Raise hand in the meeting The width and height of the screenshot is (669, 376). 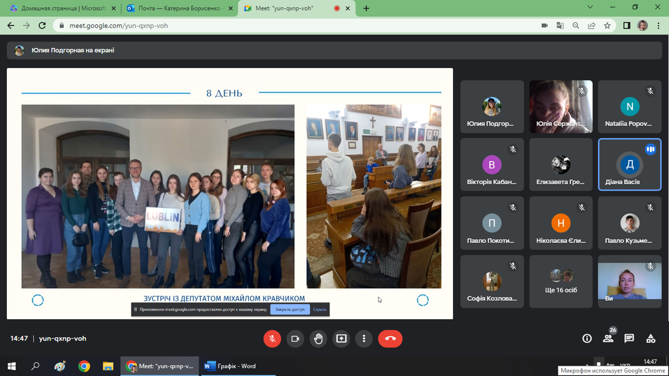coord(318,338)
